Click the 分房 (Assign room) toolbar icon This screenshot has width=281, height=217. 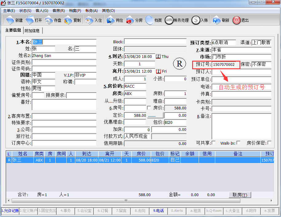(130, 20)
